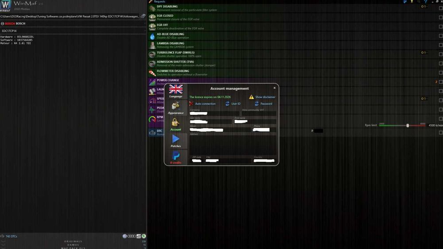Tick the EGR Closed checkbox
This screenshot has width=443, height=249.
(440, 18)
